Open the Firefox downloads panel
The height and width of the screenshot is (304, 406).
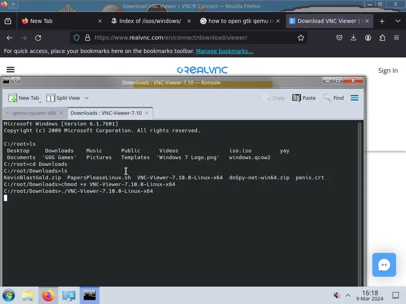[353, 38]
